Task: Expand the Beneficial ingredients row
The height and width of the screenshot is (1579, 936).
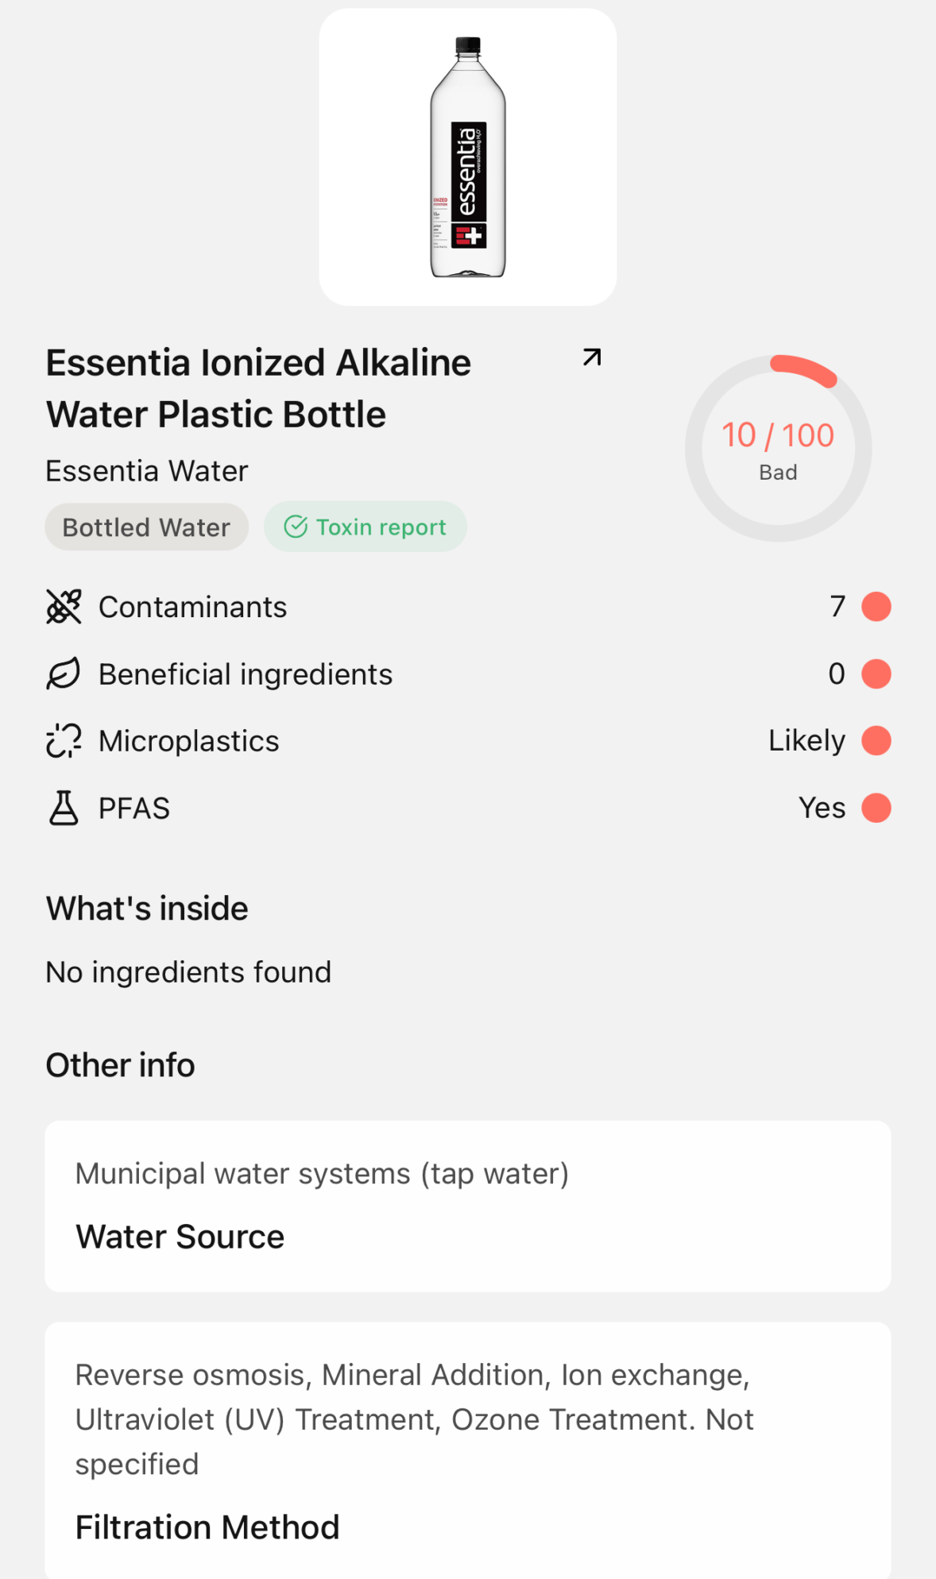Action: [467, 674]
